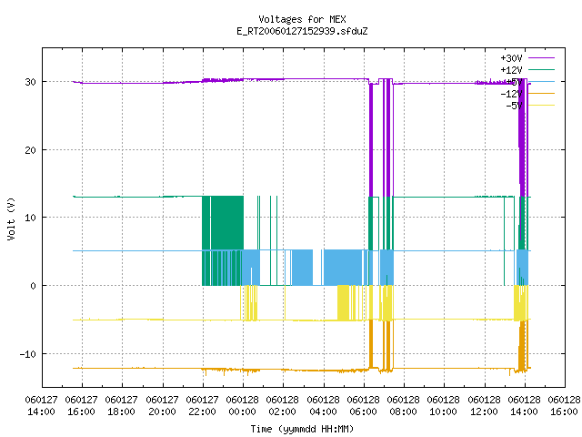582x437 pixels.
Task: Click the x-axis tick 060127 22:00
Action: (x=202, y=405)
